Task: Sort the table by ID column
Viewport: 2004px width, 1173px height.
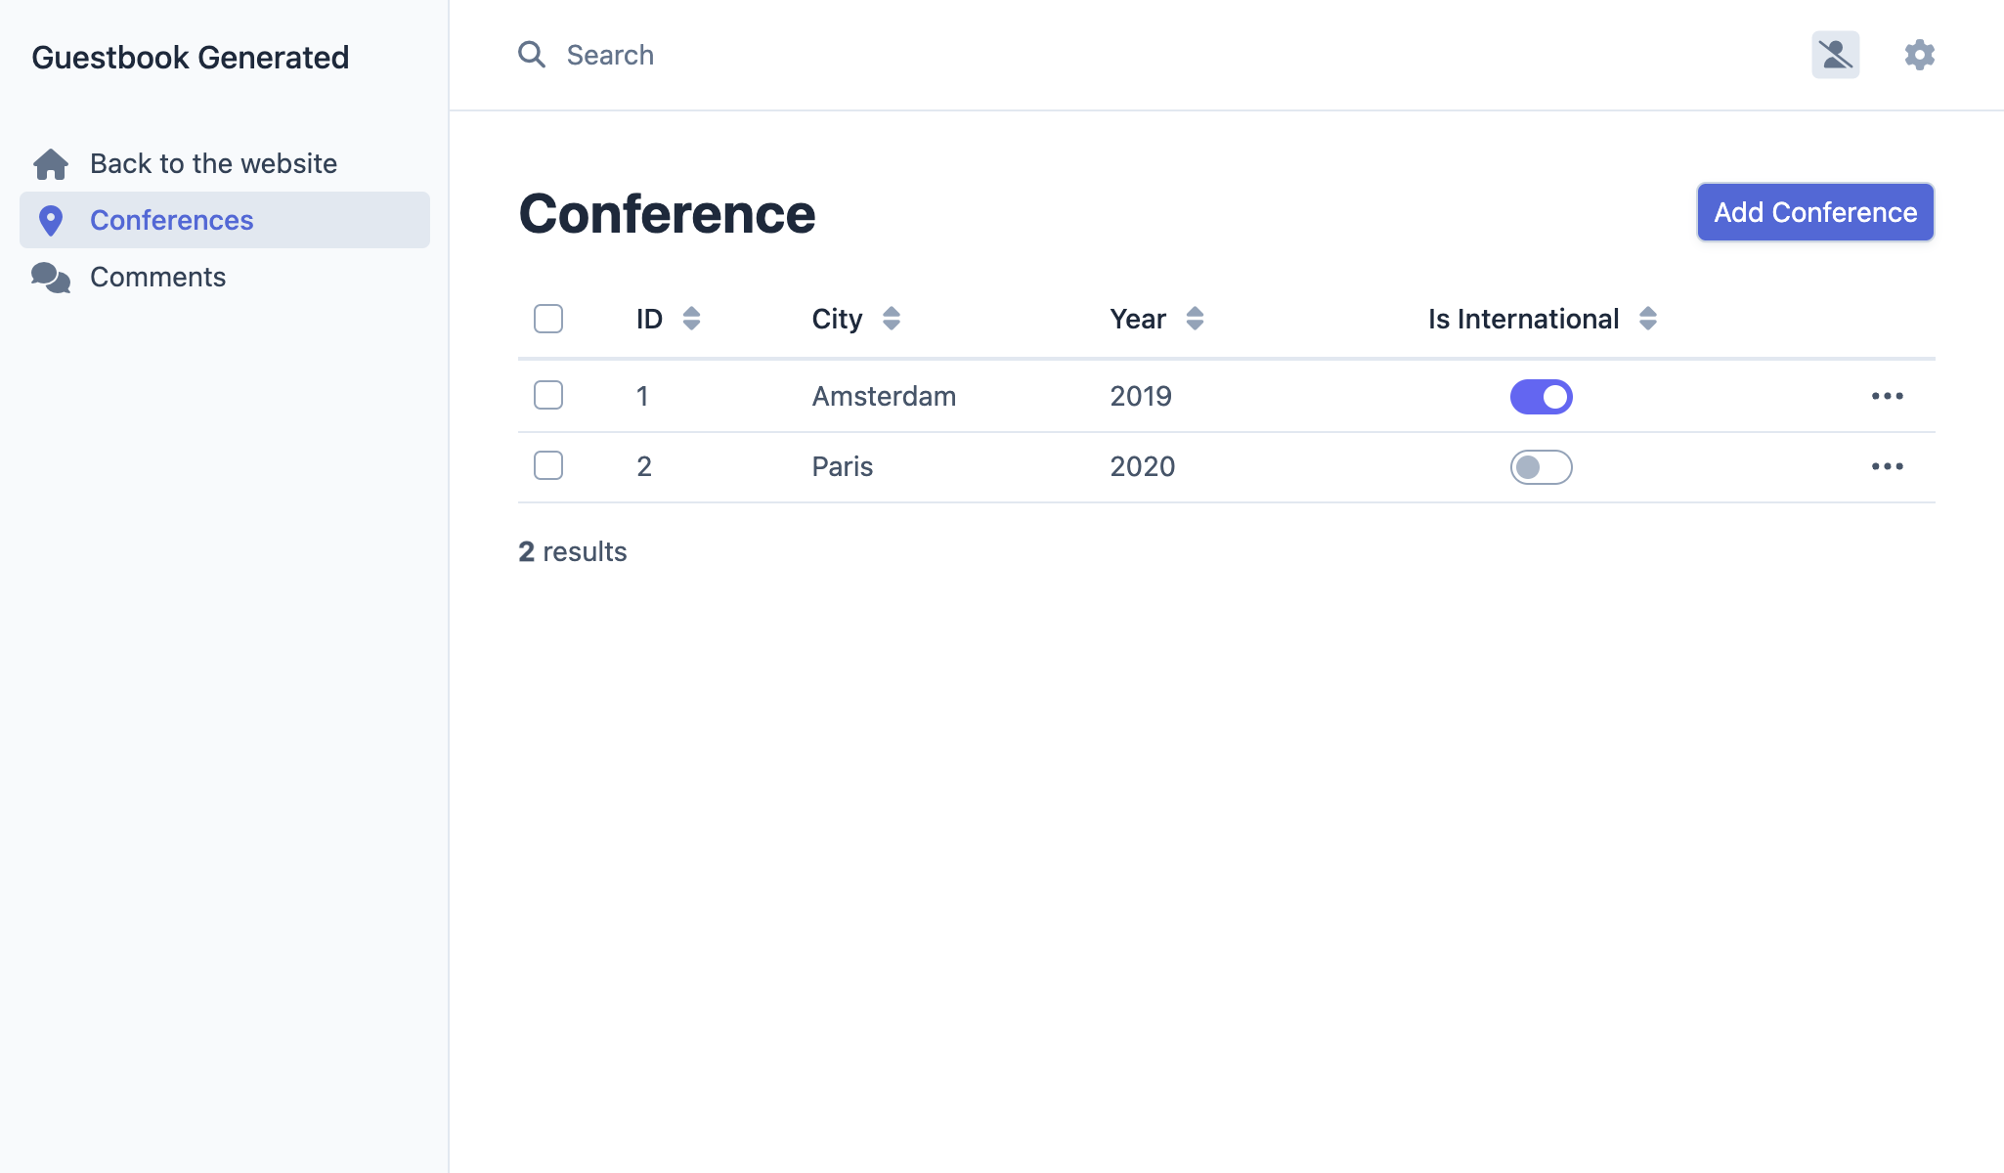Action: point(691,319)
